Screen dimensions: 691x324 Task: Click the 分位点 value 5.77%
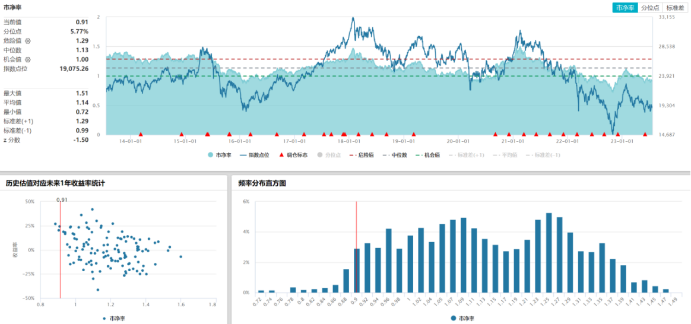(x=80, y=31)
